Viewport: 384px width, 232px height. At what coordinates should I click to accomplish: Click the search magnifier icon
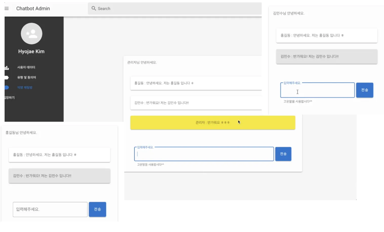[94, 8]
